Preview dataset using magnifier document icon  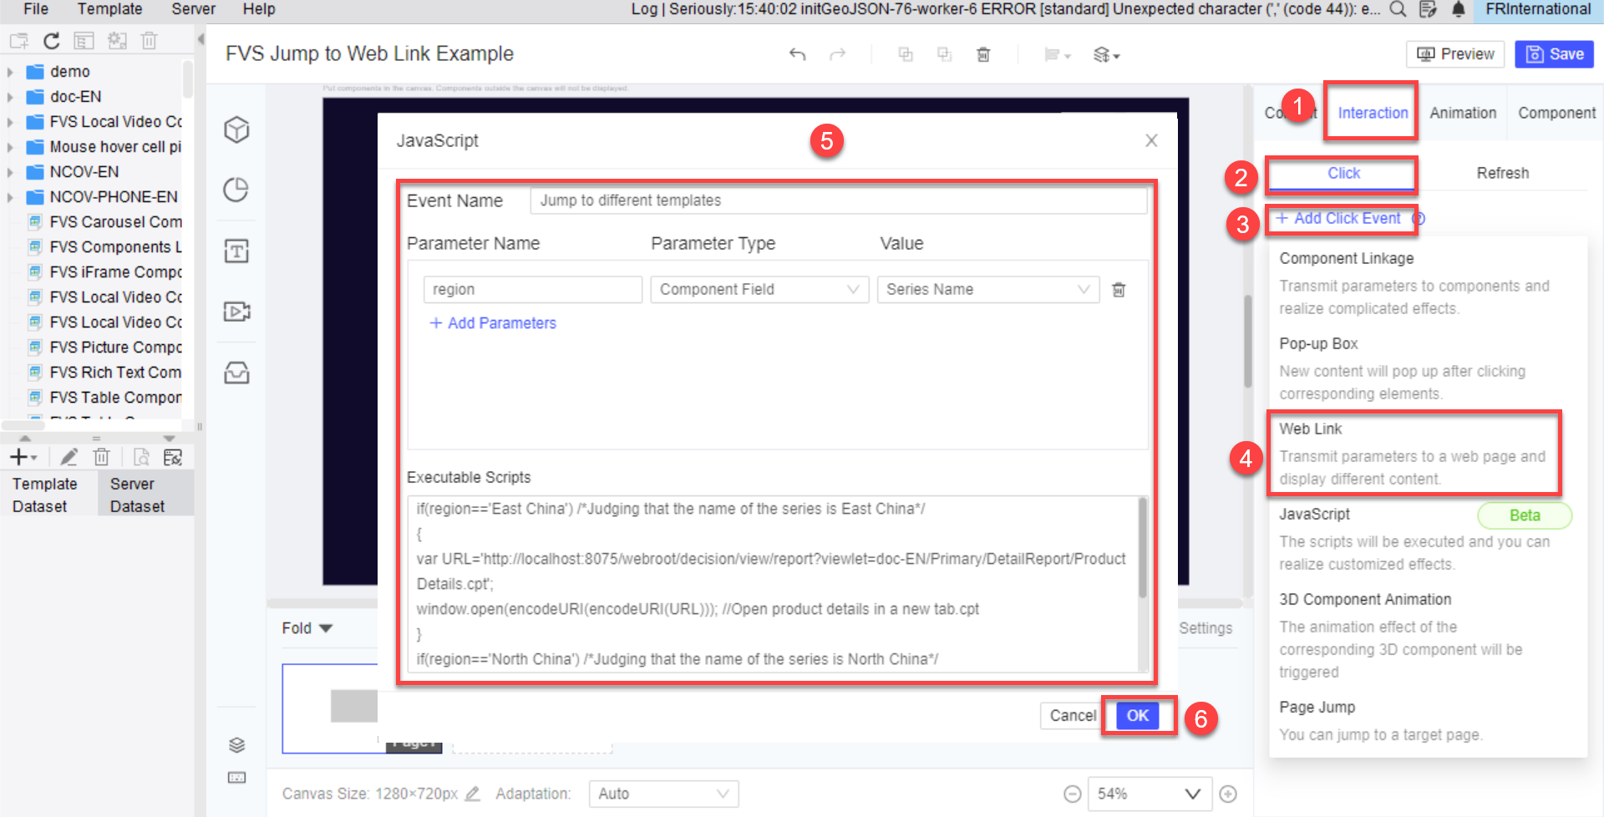[141, 457]
